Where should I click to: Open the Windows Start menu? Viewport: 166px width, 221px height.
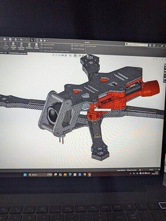[x=25, y=175]
